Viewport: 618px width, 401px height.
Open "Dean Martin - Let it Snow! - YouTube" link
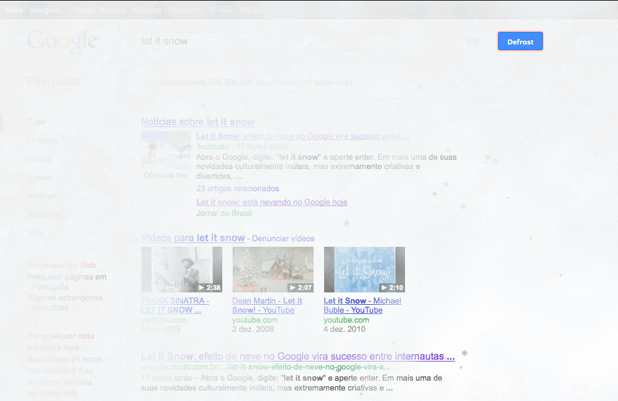tap(267, 305)
